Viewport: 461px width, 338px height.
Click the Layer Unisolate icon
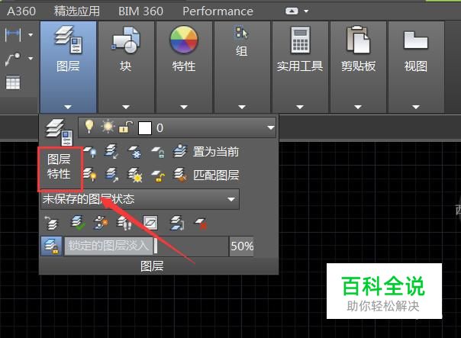pos(111,175)
